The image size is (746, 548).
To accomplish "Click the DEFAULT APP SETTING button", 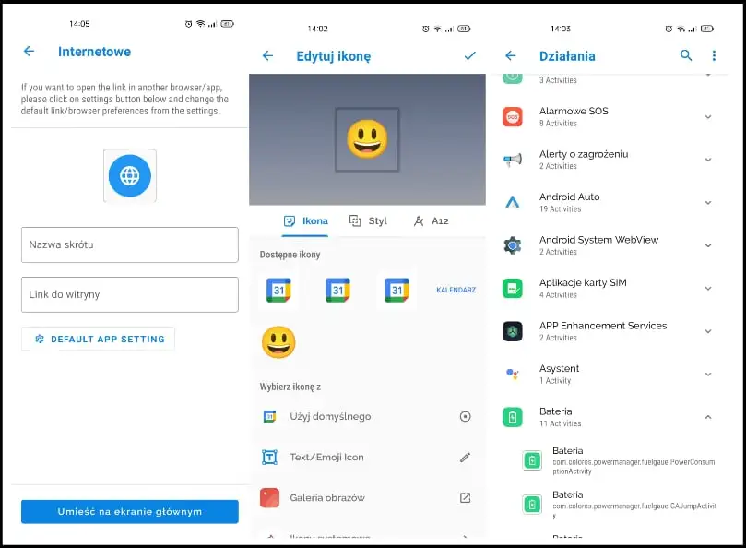I will [x=99, y=339].
